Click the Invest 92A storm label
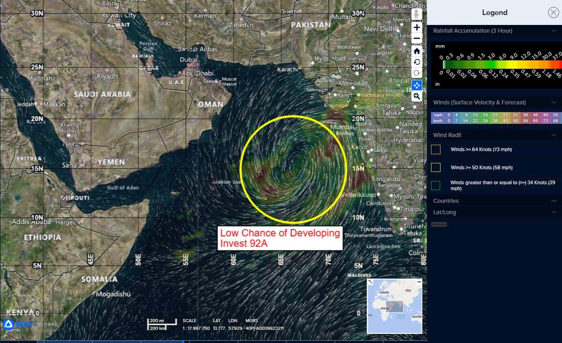 pyautogui.click(x=280, y=238)
